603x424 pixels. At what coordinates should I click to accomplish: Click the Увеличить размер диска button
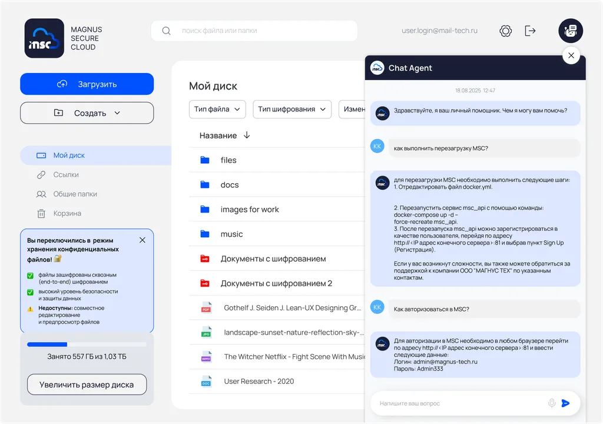[87, 384]
